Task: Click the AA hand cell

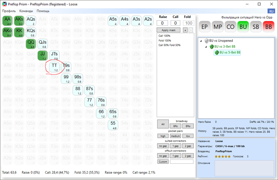Action: click(8, 21)
